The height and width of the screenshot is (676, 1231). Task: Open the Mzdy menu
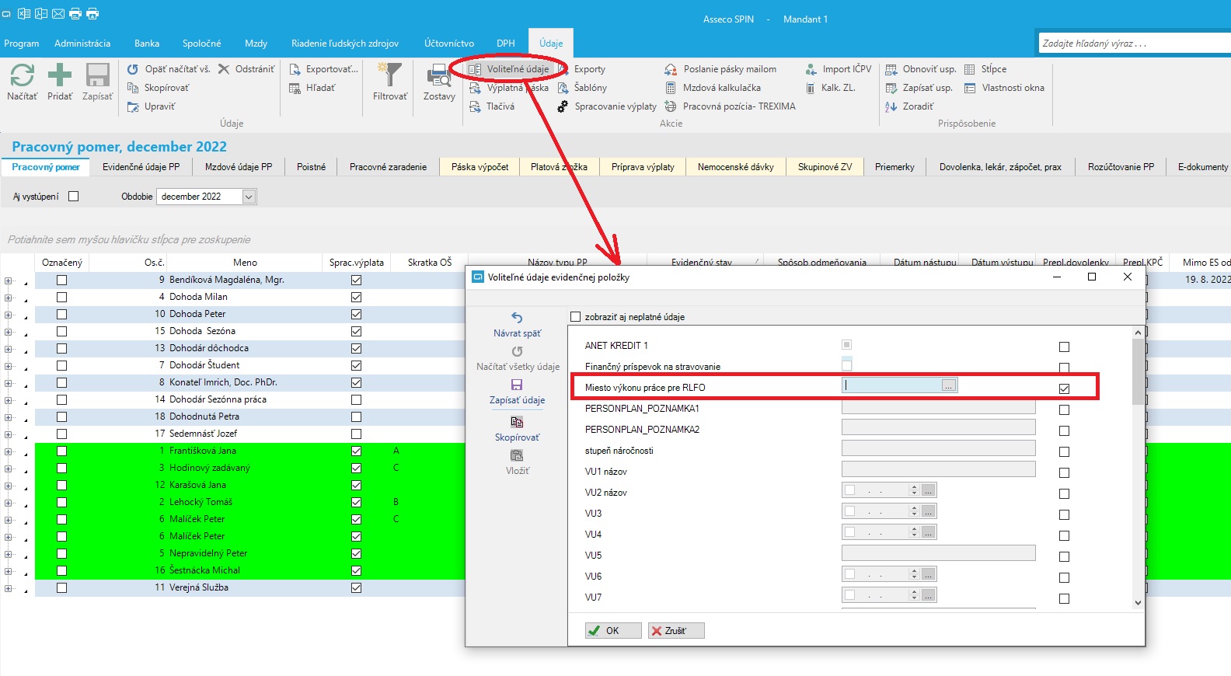[256, 44]
